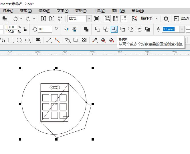Open the 位图 (Bitmaps) menu
The height and width of the screenshot is (154, 190).
click(44, 11)
